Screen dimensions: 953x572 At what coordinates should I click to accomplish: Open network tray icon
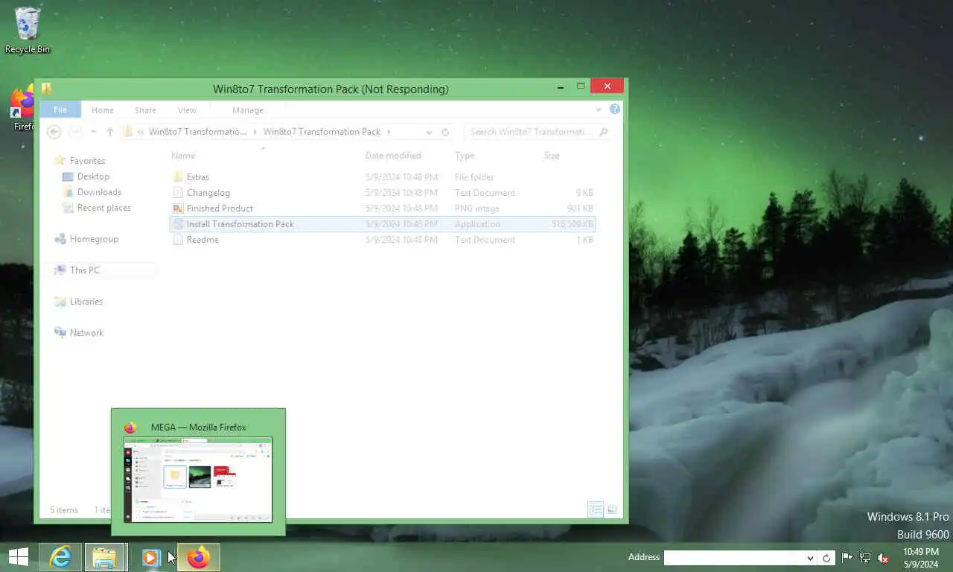pyautogui.click(x=865, y=557)
